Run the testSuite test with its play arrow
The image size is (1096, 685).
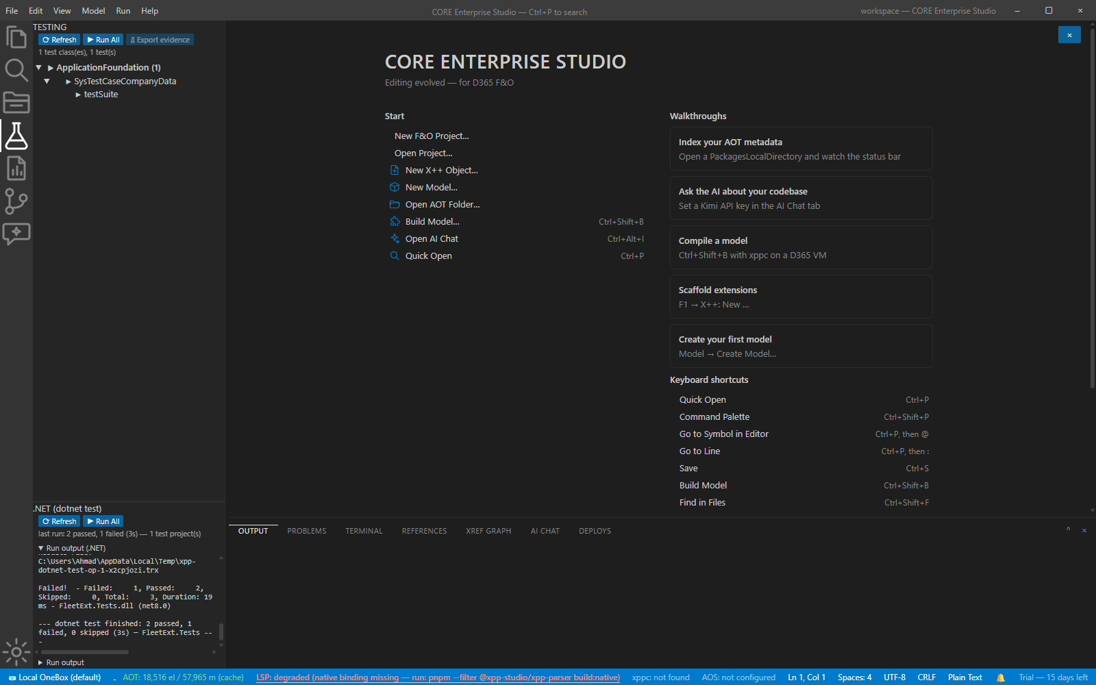point(78,95)
